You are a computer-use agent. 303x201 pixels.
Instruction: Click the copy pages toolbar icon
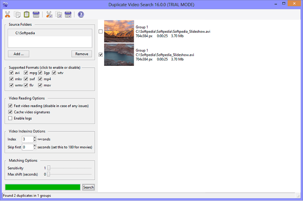click(x=17, y=15)
